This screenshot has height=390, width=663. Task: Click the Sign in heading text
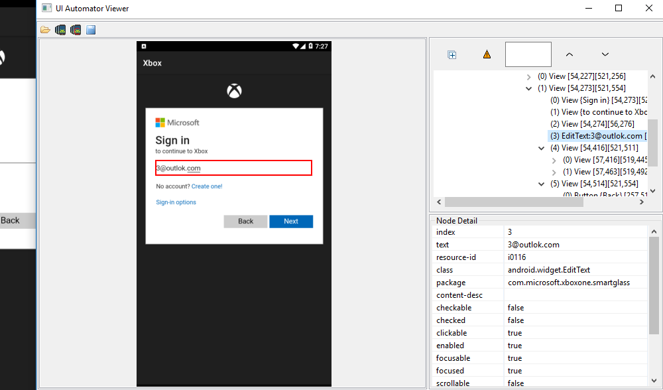coord(172,141)
